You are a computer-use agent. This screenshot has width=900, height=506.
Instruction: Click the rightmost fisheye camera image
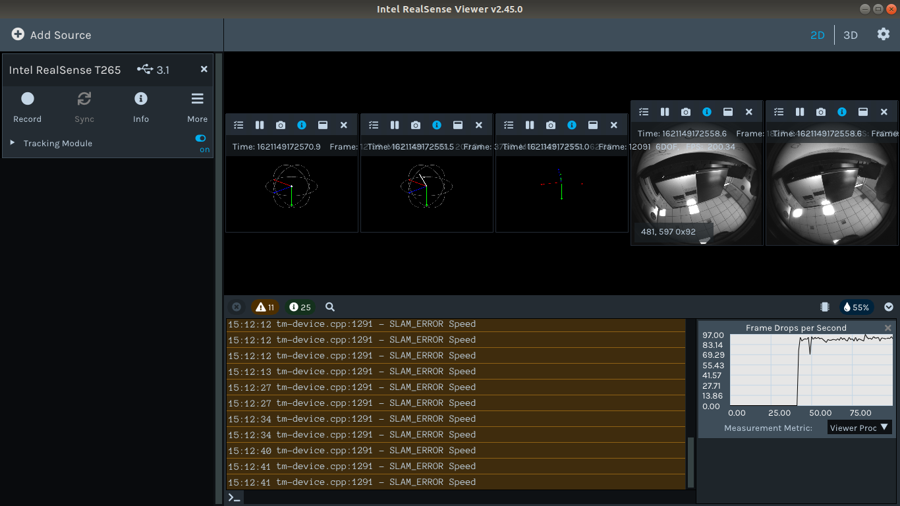pyautogui.click(x=832, y=183)
